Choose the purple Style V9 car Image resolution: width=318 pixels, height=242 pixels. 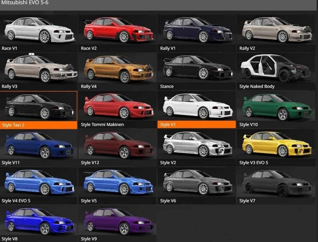(x=118, y=221)
